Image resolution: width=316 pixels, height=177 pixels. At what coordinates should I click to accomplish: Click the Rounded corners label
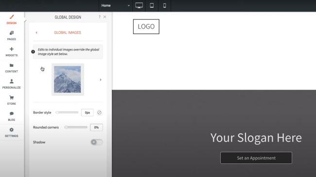click(x=46, y=128)
